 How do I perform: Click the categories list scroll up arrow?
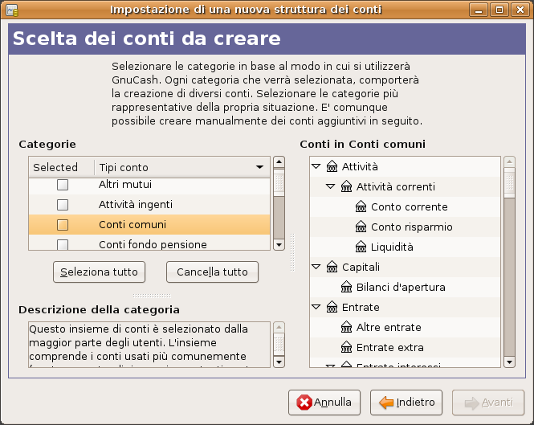pyautogui.click(x=279, y=161)
